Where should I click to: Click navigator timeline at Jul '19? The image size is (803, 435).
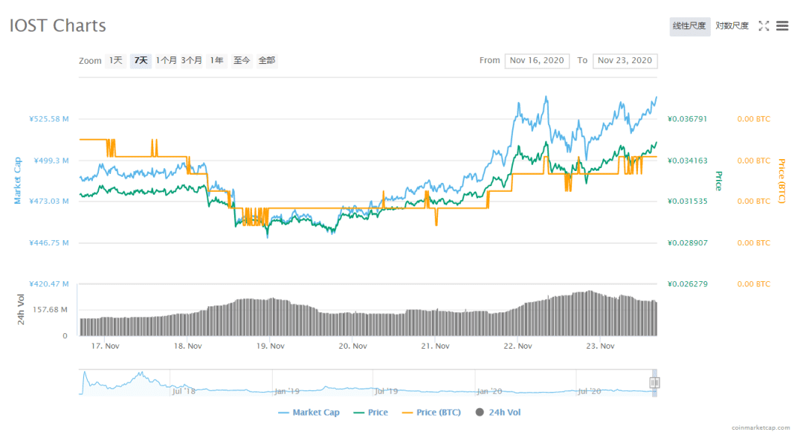386,391
